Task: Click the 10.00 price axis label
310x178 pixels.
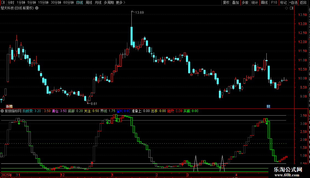Action: point(302,78)
